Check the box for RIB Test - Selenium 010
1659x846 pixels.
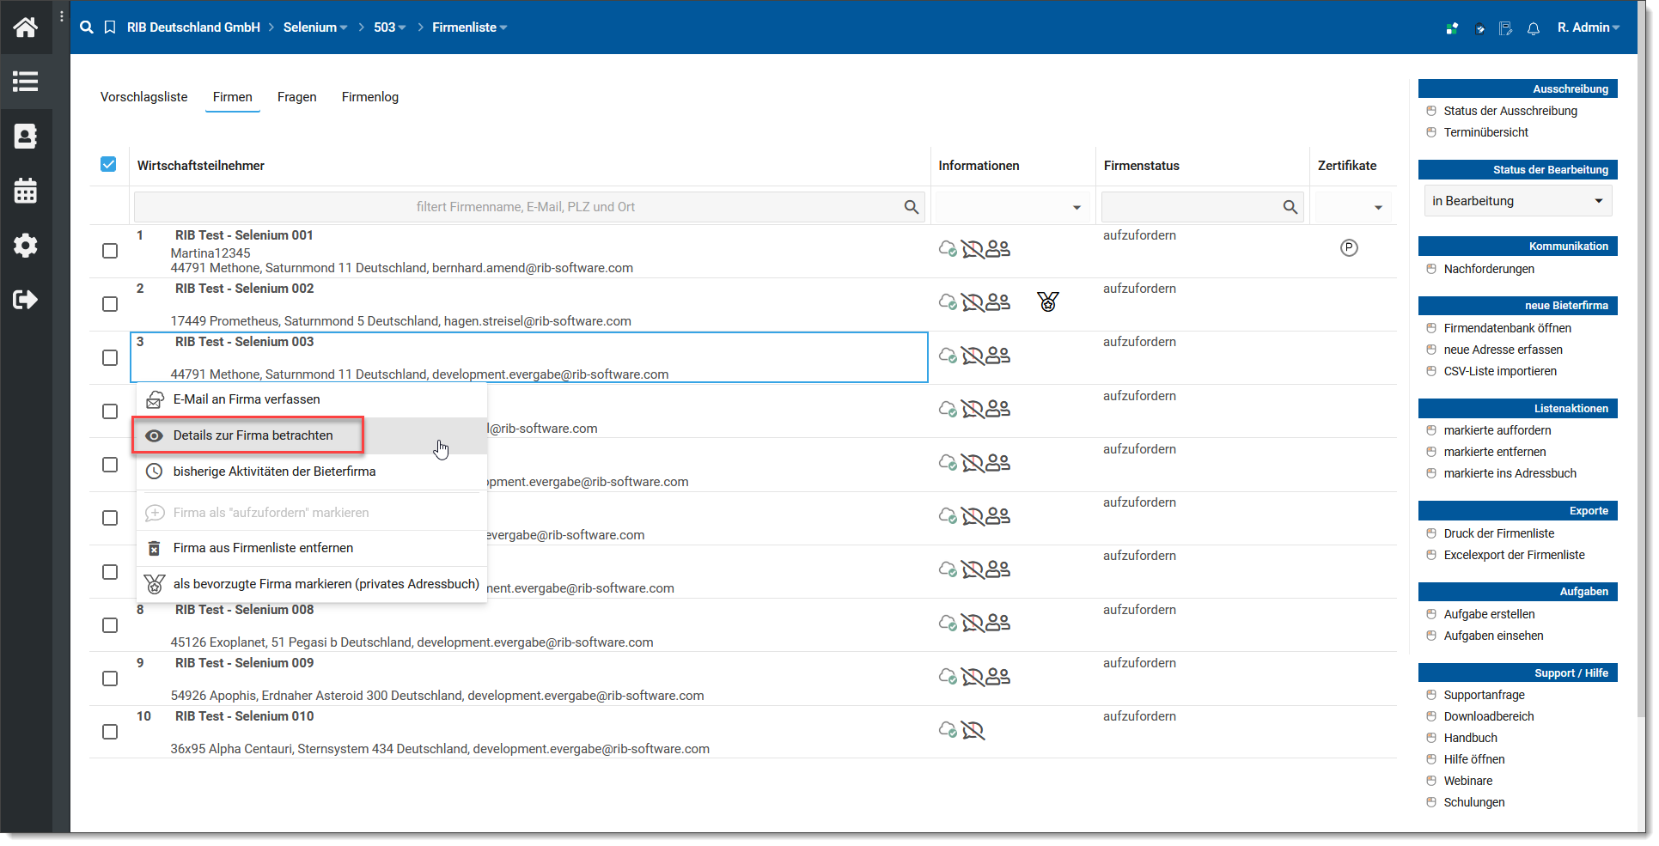110,732
